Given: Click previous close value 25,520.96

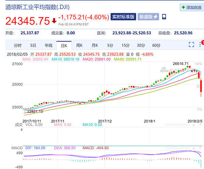Looking at the screenshot, I should (183, 33).
